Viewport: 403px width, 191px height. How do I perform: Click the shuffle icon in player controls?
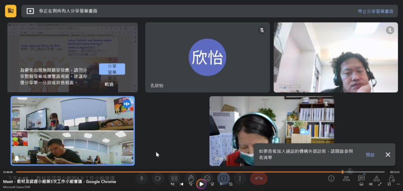(172, 184)
